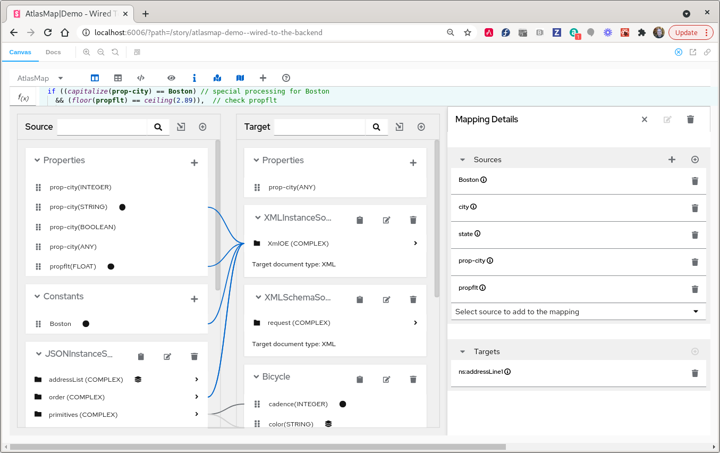
Task: Import a document using the Source import icon
Action: pyautogui.click(x=181, y=127)
